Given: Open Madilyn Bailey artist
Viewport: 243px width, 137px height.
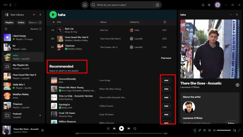Looking at the screenshot, I should (x=23, y=96).
